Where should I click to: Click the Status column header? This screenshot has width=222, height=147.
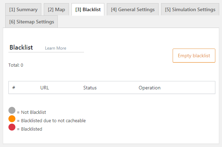(90, 88)
